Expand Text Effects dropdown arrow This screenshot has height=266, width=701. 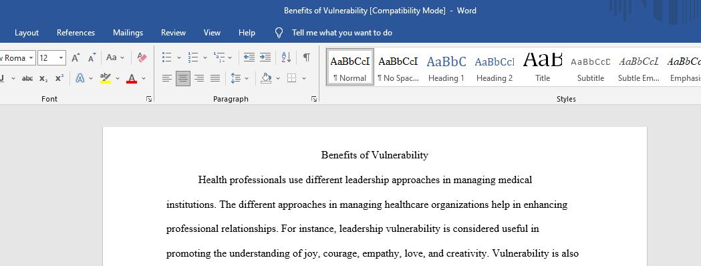point(91,78)
